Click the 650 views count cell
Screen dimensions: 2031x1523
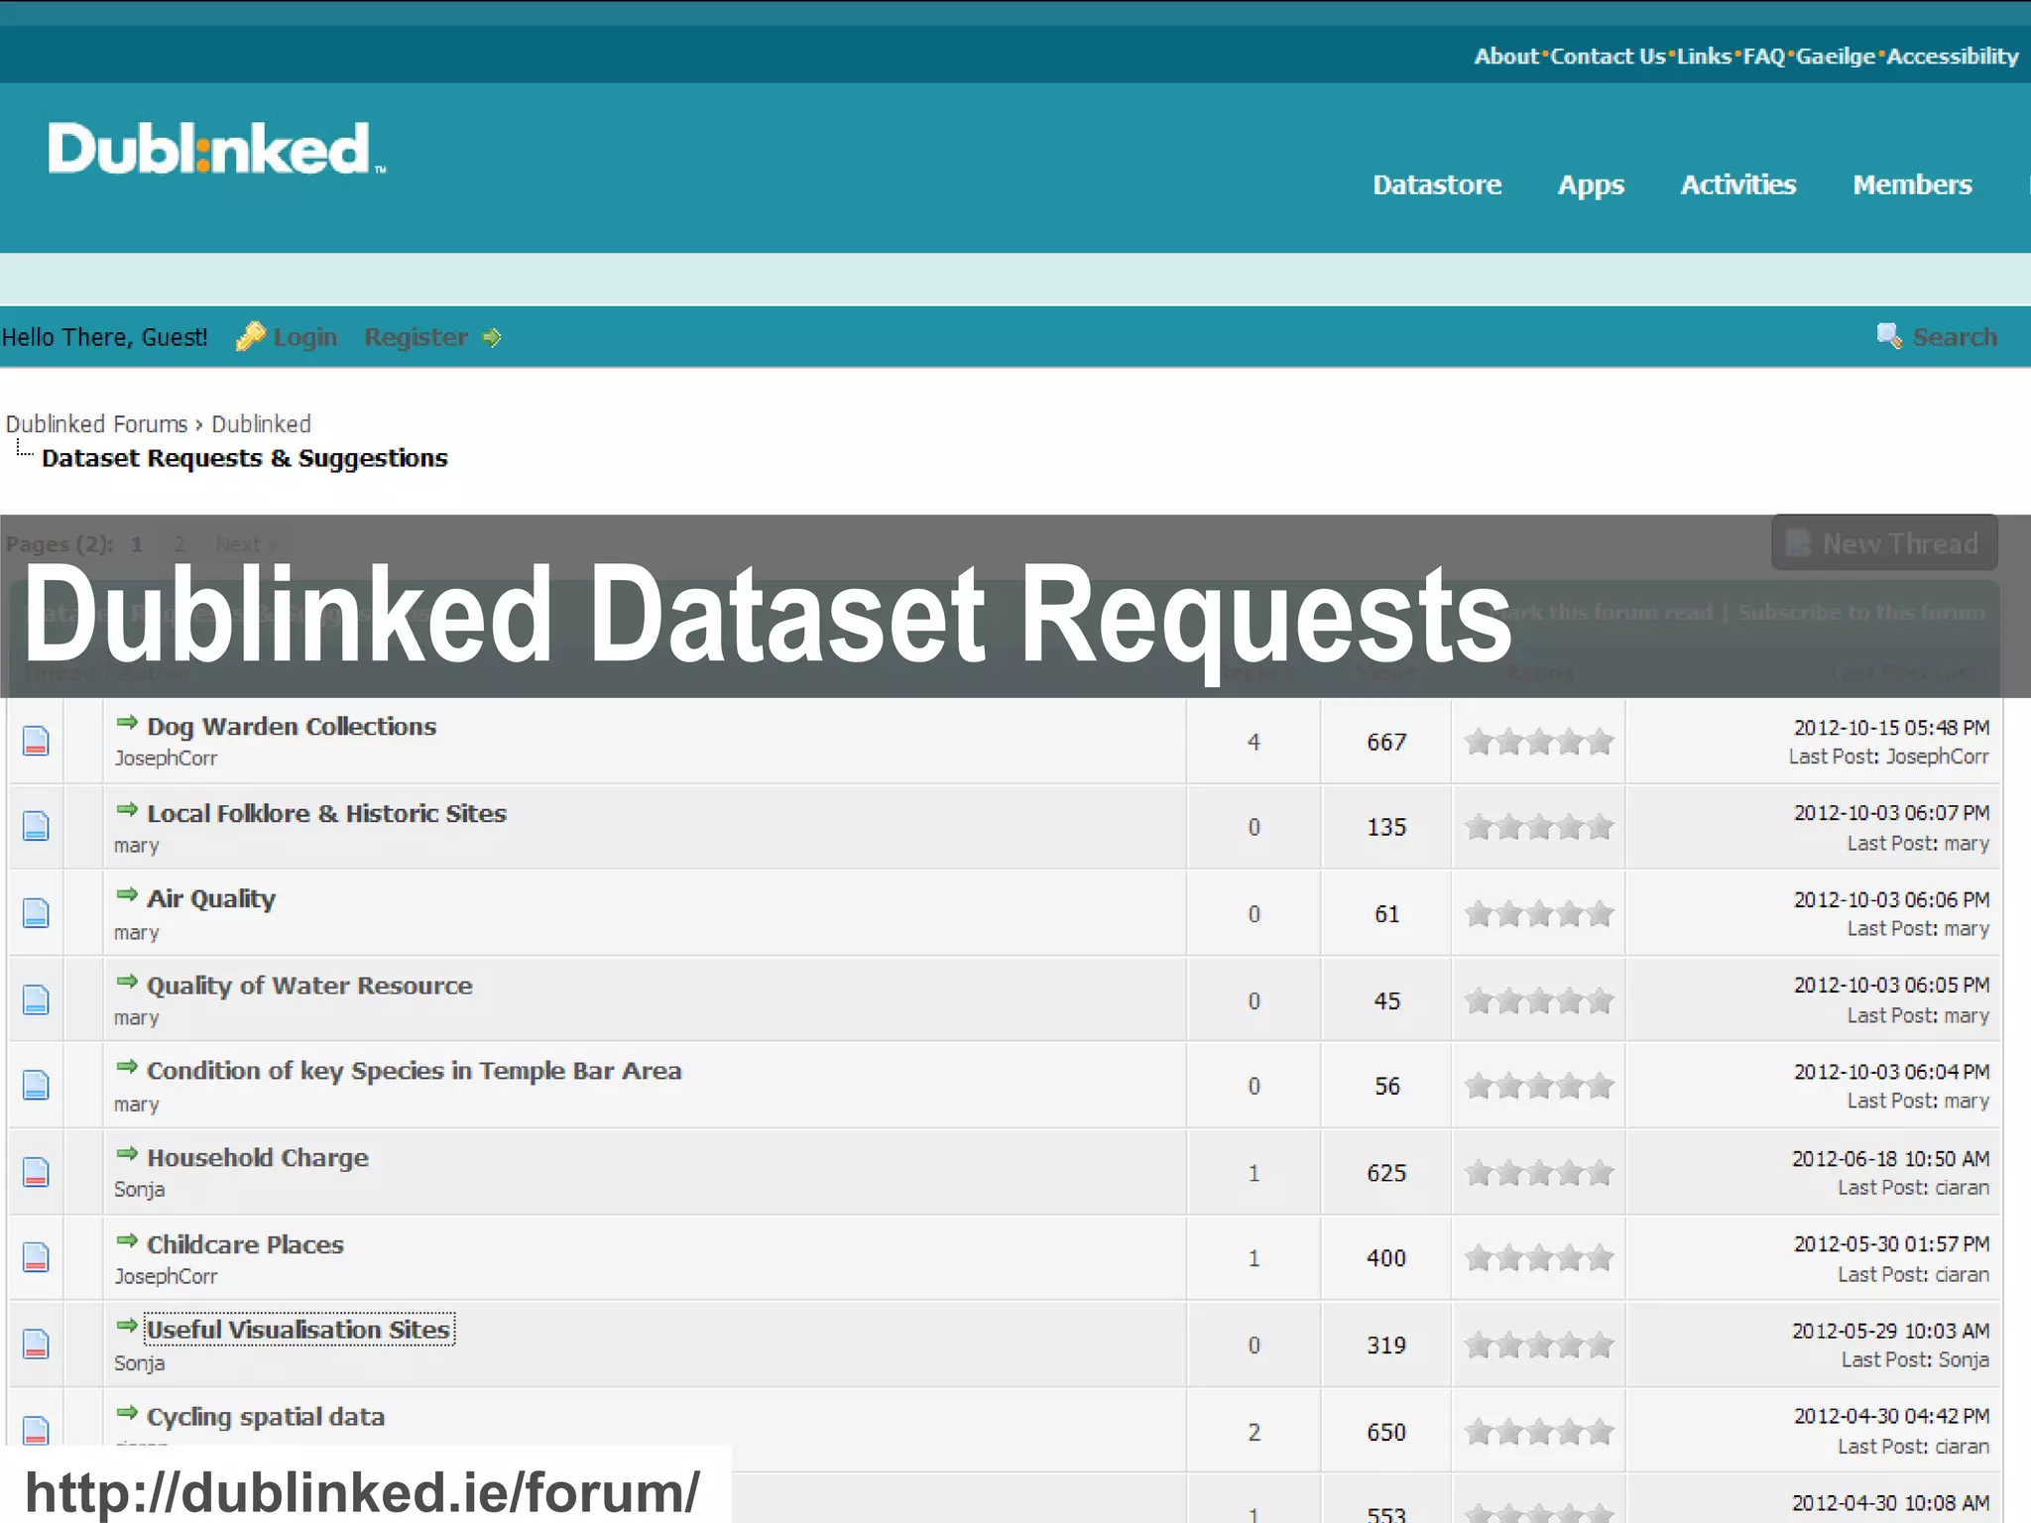click(x=1386, y=1432)
